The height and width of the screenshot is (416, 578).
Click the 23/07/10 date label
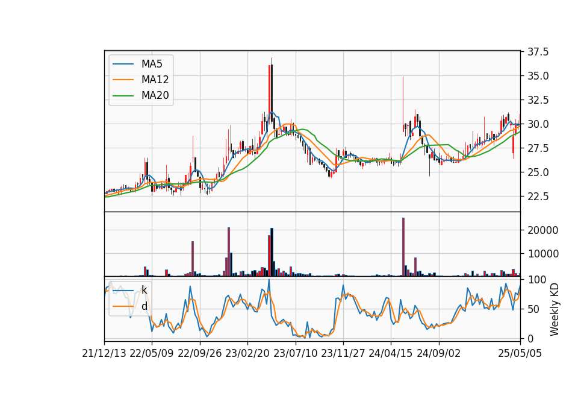[x=295, y=353]
